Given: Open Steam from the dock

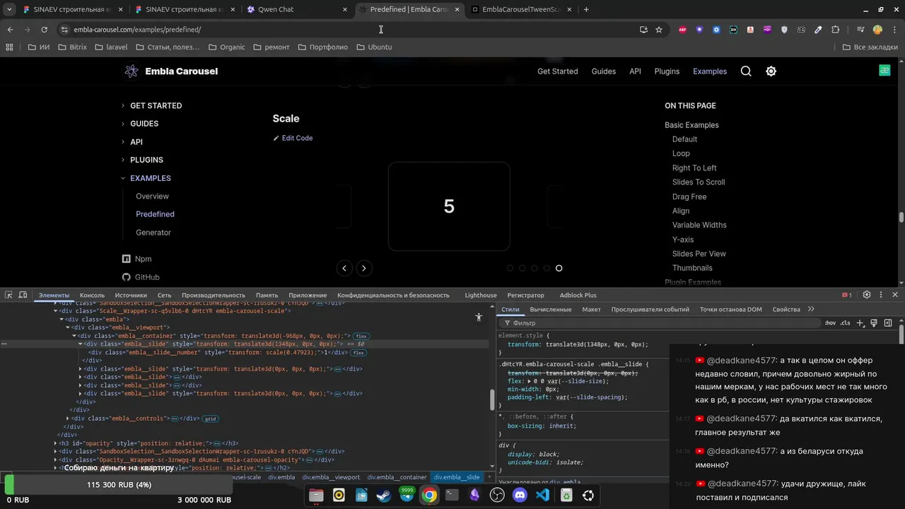Looking at the screenshot, I should 384,496.
